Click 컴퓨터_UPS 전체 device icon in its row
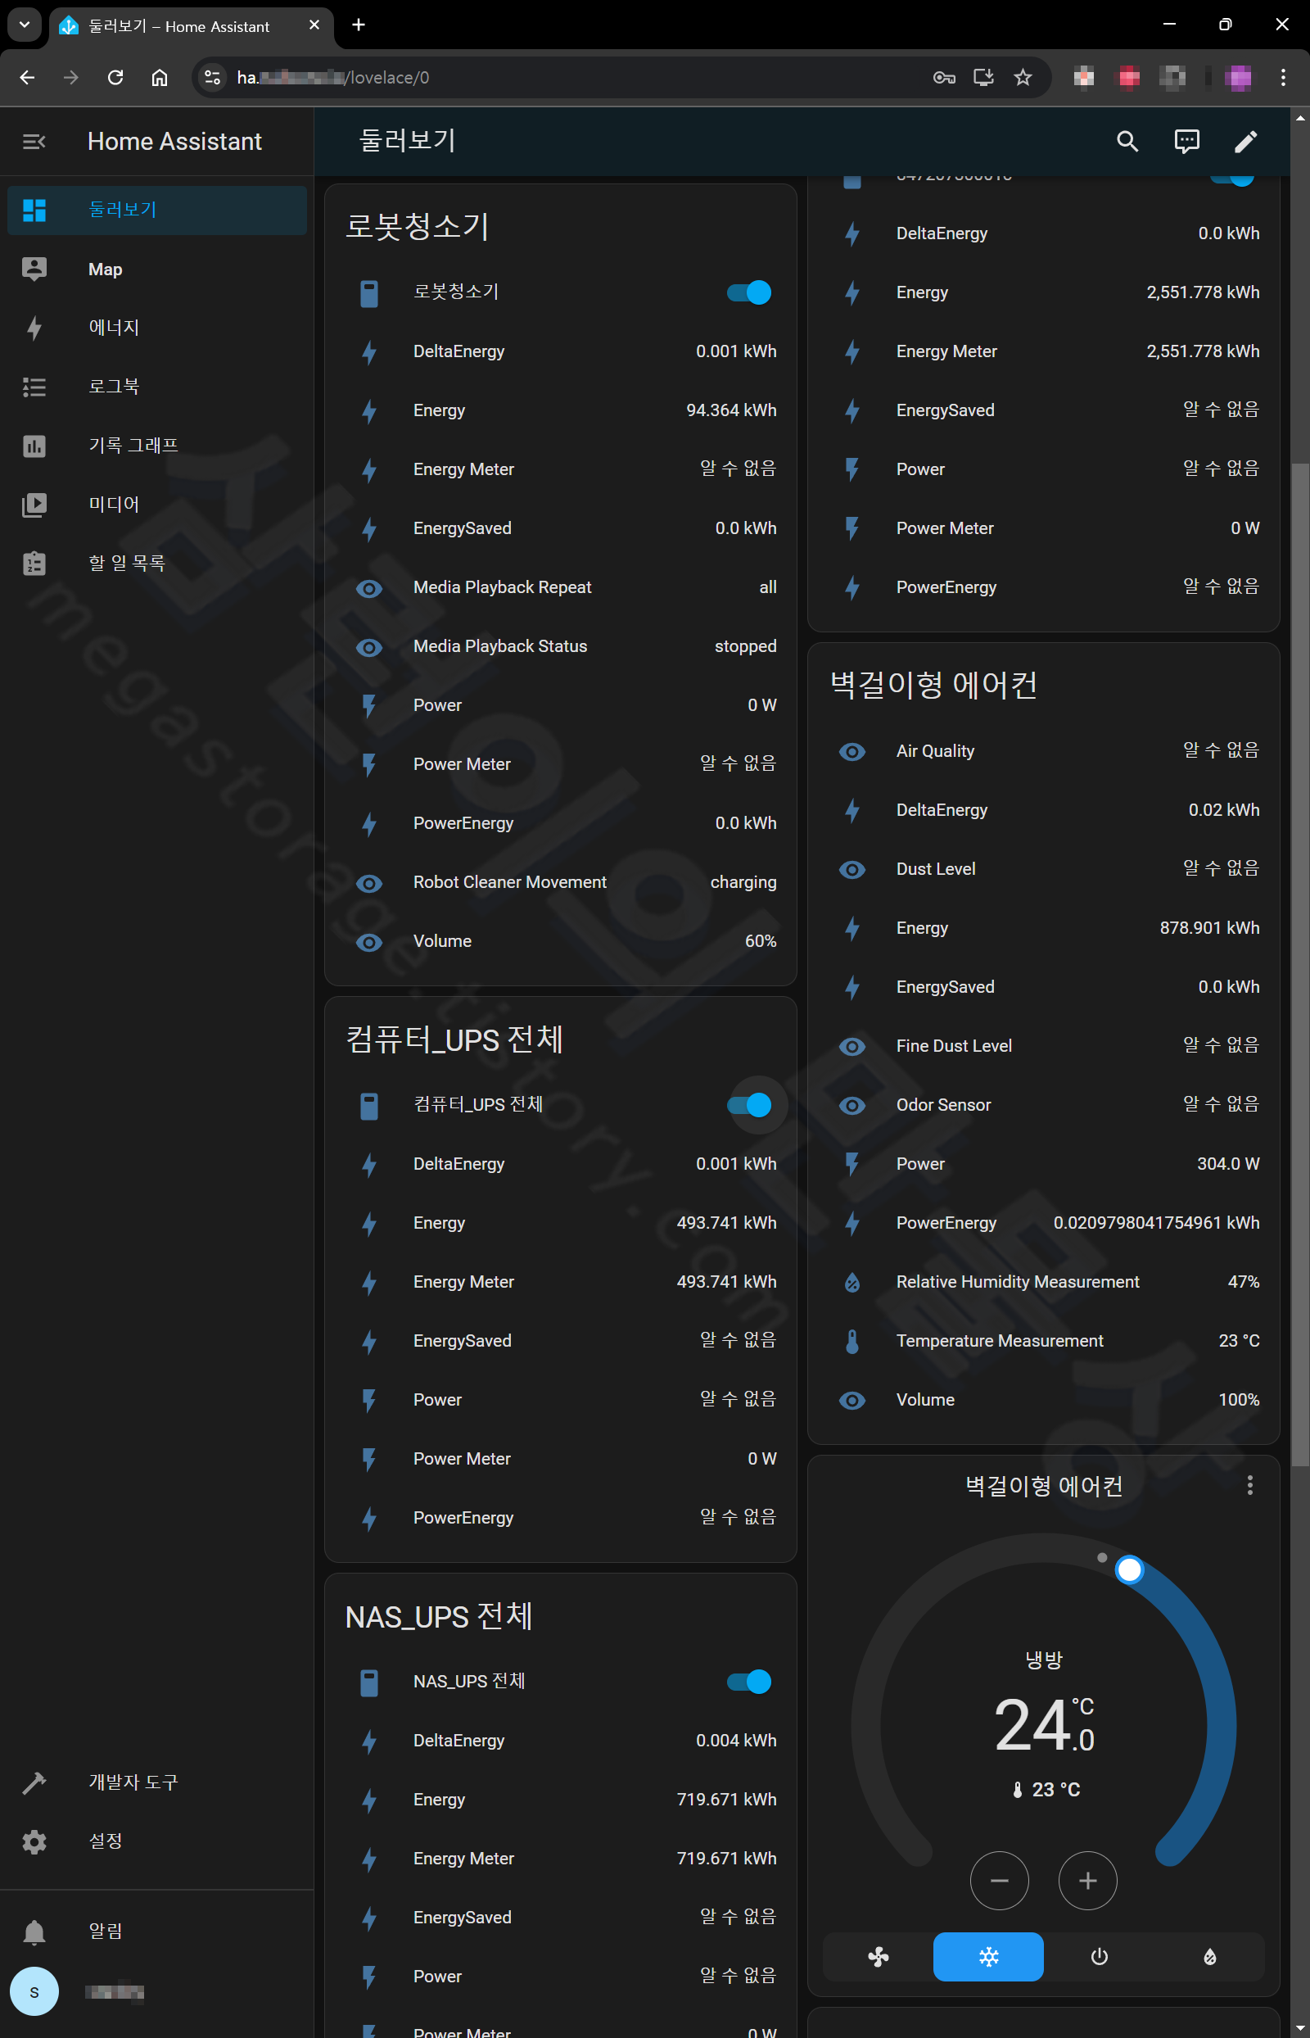Screen dimensions: 1310x2038 click(369, 1106)
